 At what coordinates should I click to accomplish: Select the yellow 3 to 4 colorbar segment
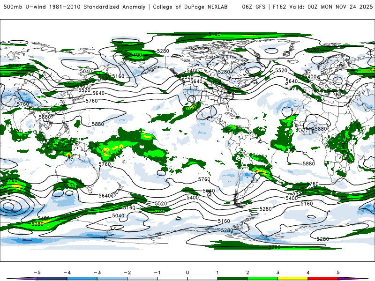pos(293,279)
